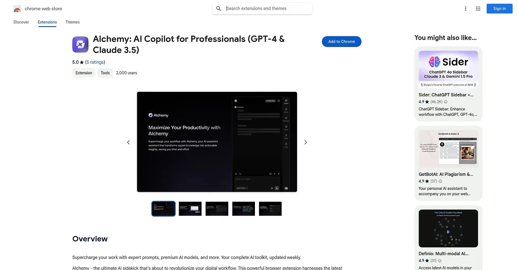Open the Sider: ChatGPT Sidebar title link
This screenshot has height=270, width=518.
point(446,95)
